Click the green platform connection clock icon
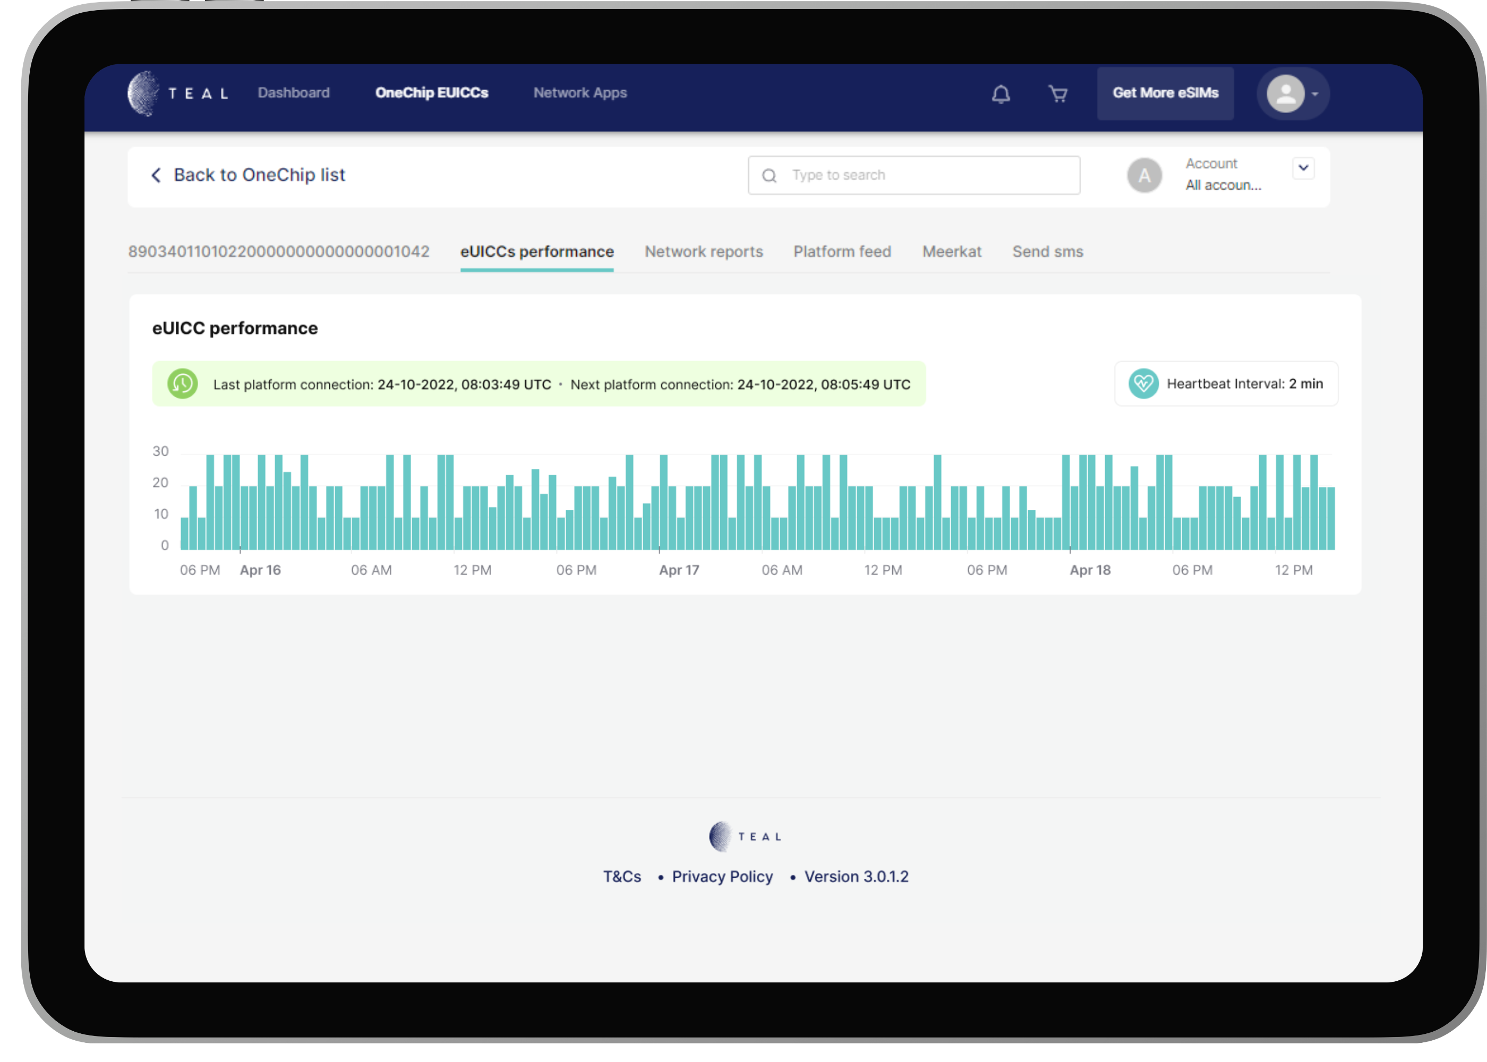Image resolution: width=1487 pixels, height=1062 pixels. pos(183,384)
